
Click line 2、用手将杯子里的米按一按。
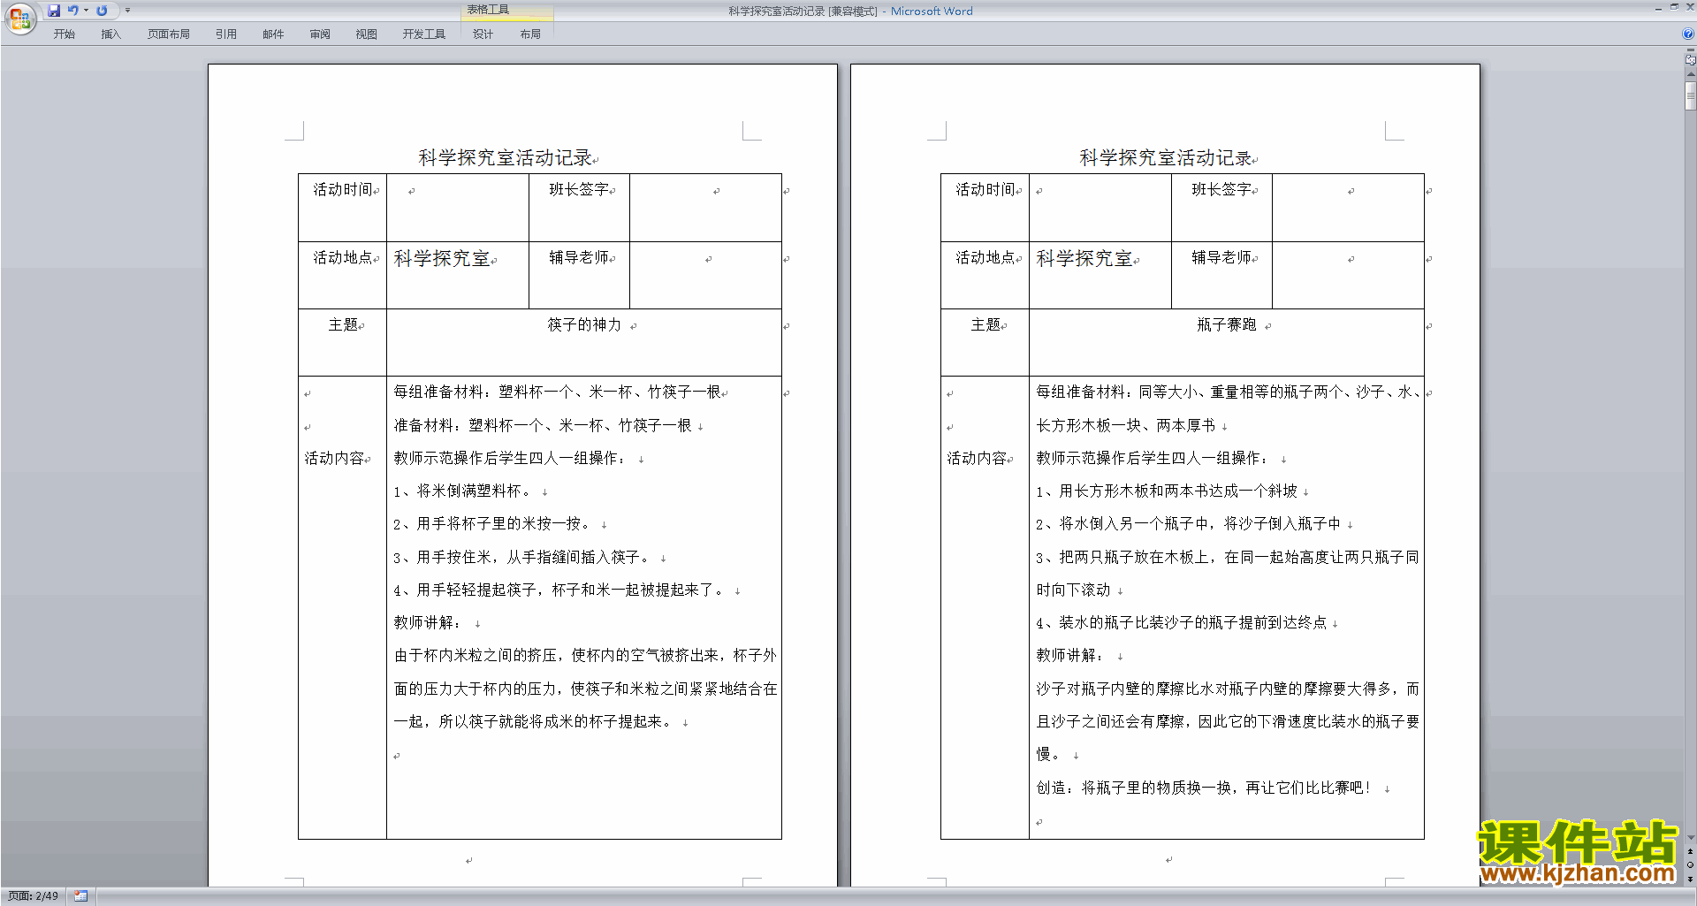click(x=494, y=524)
